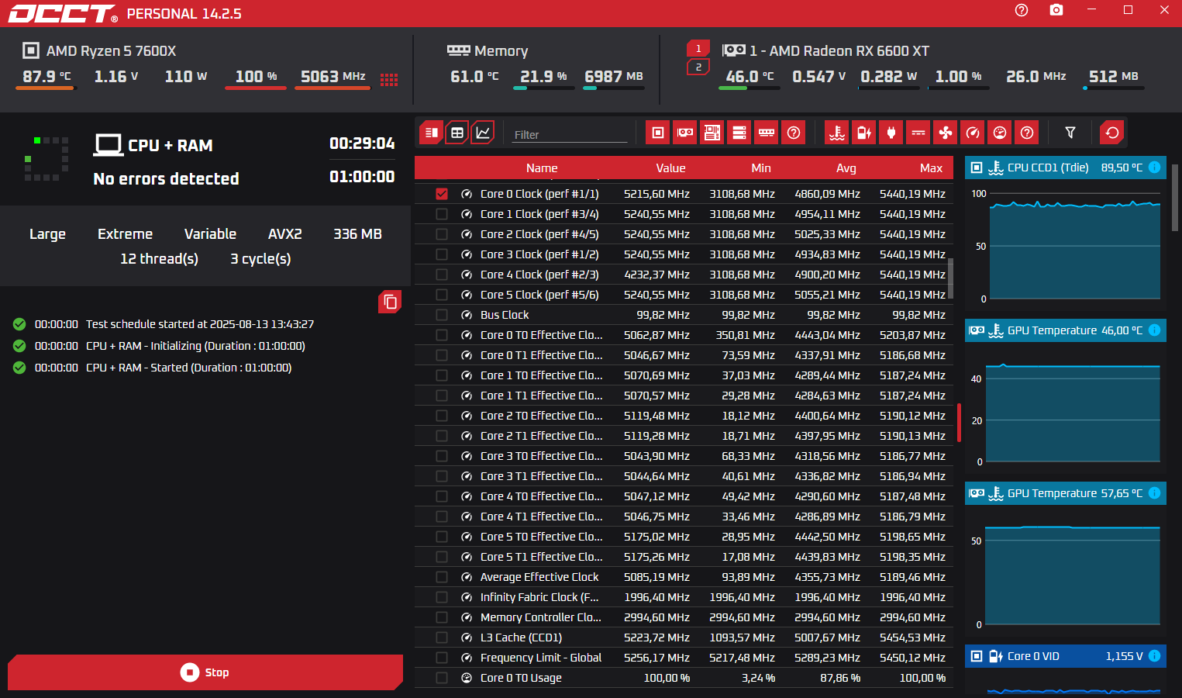Switch monitoring to graph view mode

point(483,133)
